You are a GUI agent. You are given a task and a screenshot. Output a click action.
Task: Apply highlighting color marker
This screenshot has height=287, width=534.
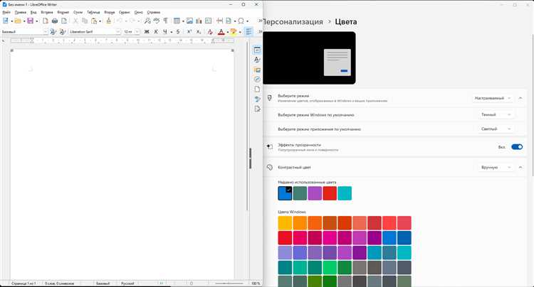pos(234,31)
